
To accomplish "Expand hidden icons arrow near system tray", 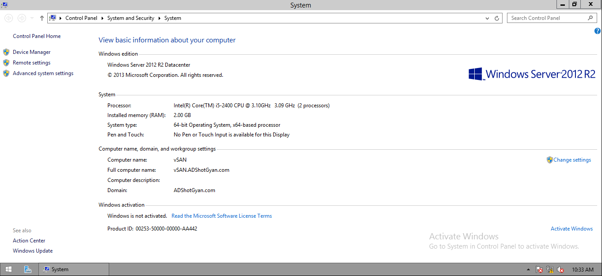I will [x=528, y=269].
